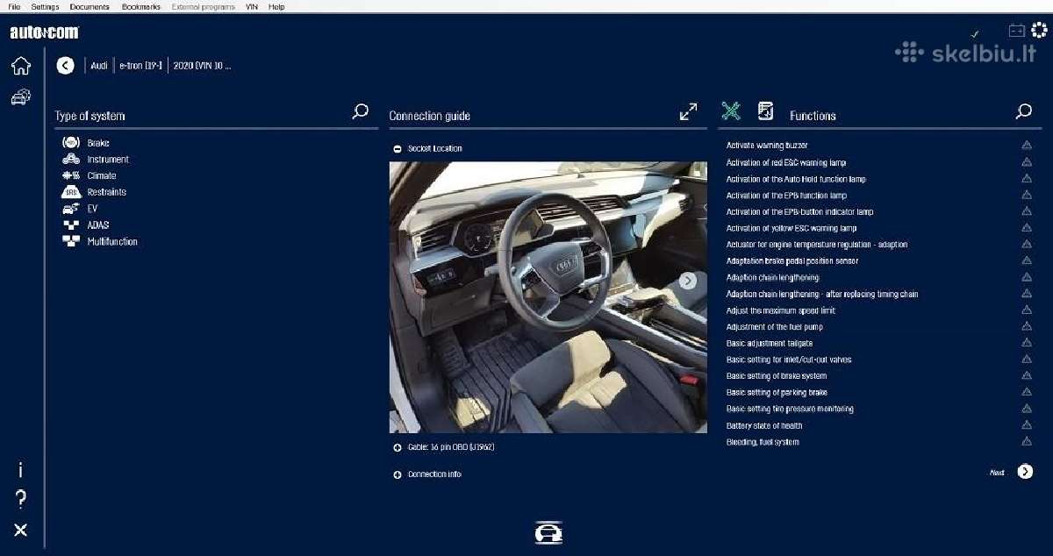The image size is (1053, 556).
Task: Click warning triangle beside Adjustment of the fuel pump
Action: click(1027, 327)
